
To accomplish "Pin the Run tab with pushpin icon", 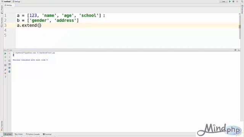I will tap(5, 69).
